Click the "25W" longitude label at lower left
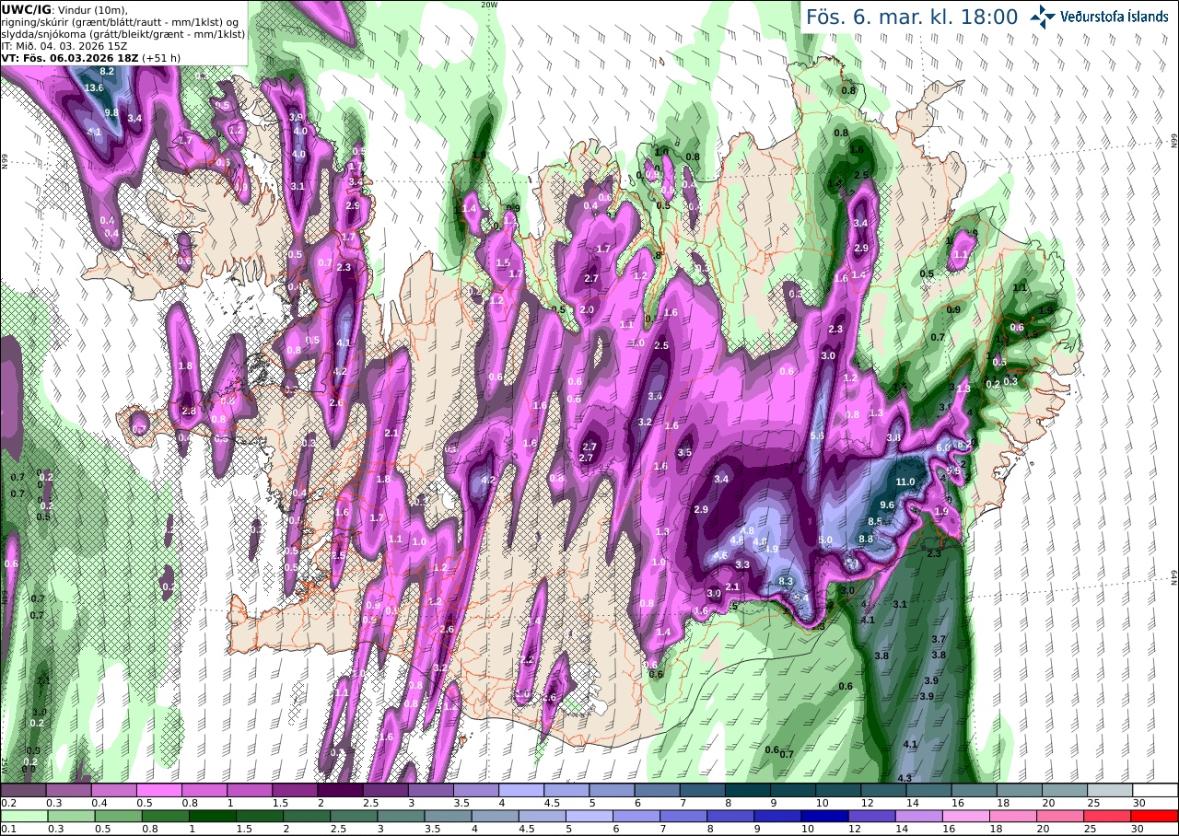Screen dimensions: 1179x836 tap(4, 765)
